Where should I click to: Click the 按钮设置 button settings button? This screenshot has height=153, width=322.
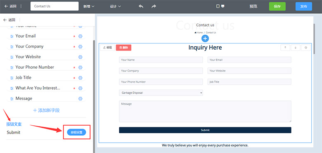(77, 132)
